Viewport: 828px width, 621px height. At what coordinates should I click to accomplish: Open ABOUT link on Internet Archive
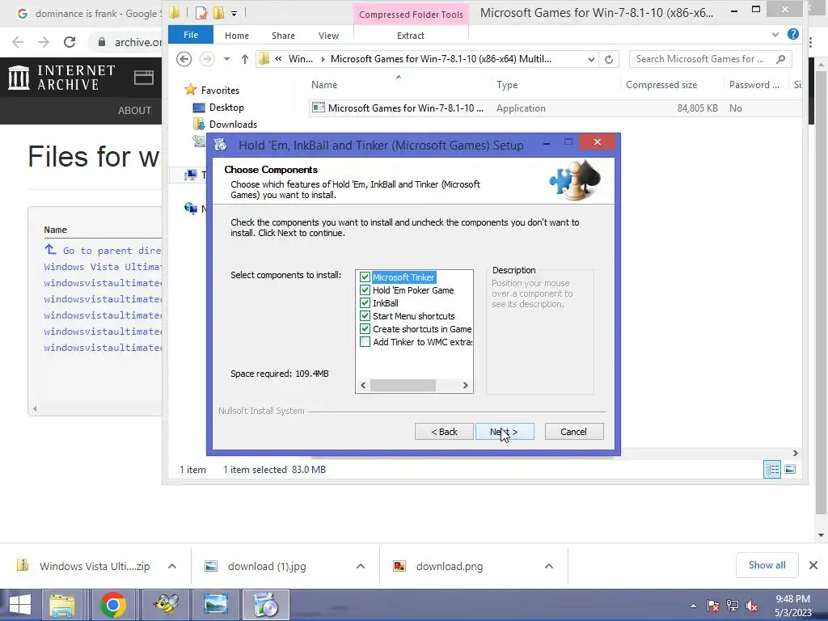pyautogui.click(x=135, y=110)
